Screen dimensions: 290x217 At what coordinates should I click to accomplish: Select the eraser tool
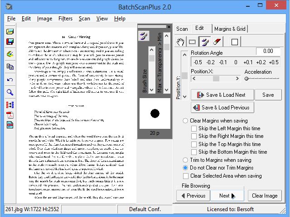[x=217, y=42]
